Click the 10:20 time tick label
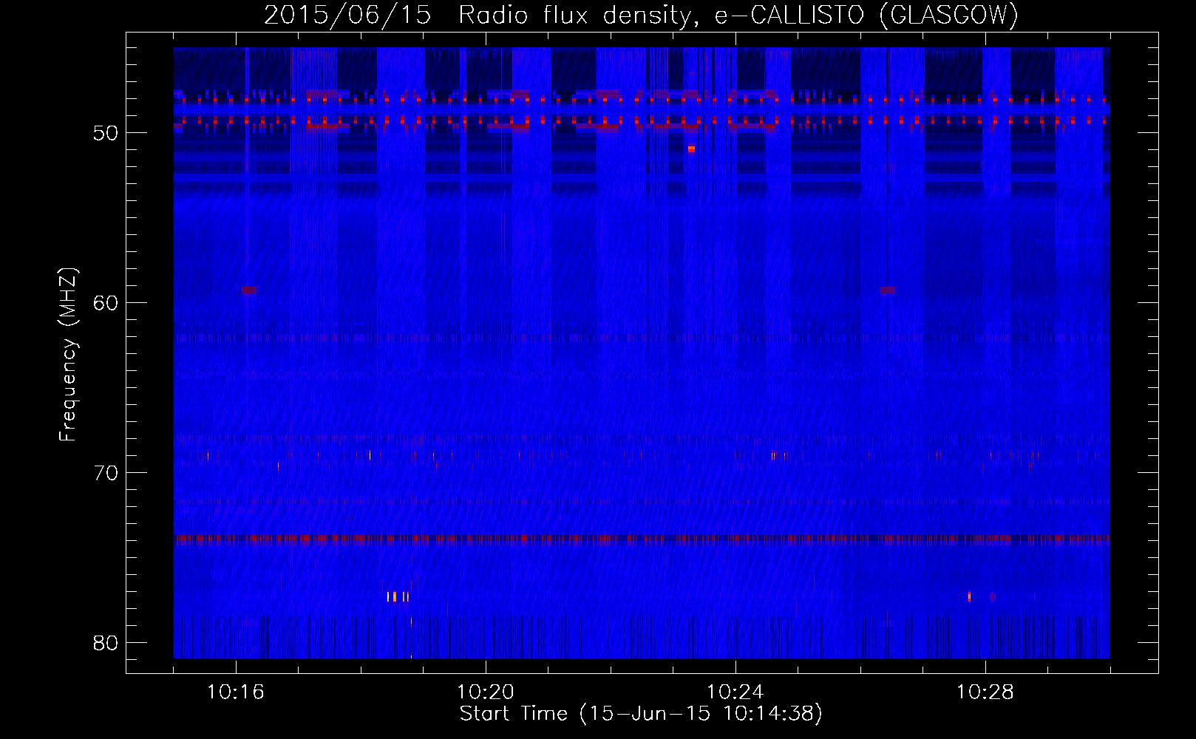The image size is (1196, 739). point(486,692)
